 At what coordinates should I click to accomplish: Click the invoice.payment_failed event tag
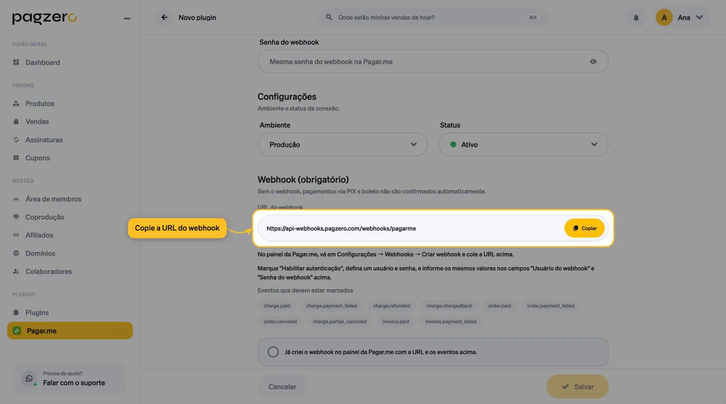click(x=451, y=322)
